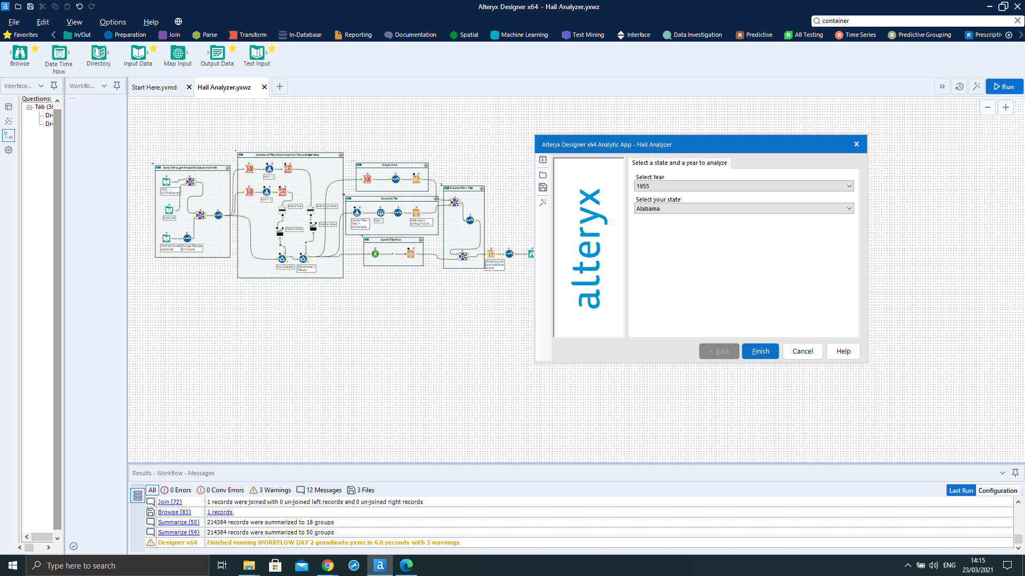
Task: Open the globe language icon in menu bar
Action: [x=178, y=22]
